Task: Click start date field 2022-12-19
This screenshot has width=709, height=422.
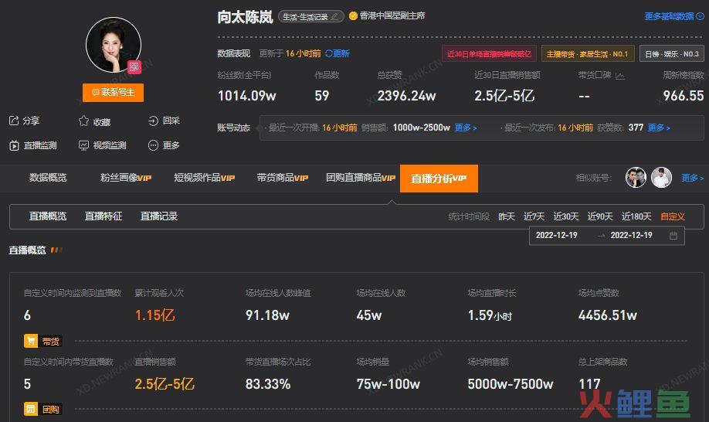Action: (x=557, y=235)
